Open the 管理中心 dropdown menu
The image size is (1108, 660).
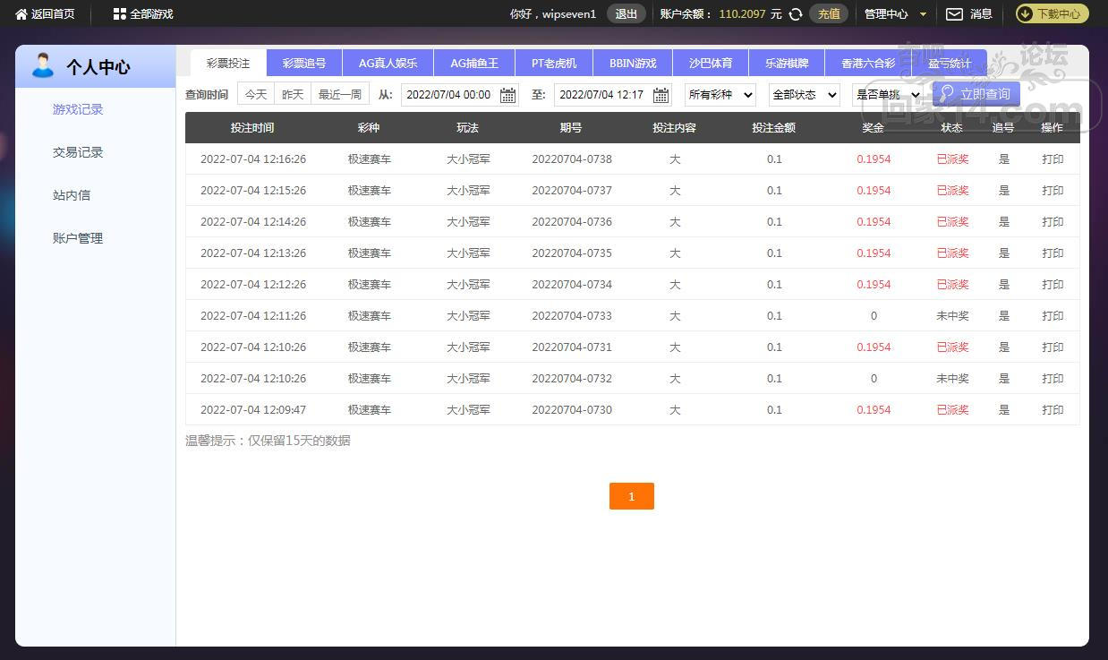[895, 14]
